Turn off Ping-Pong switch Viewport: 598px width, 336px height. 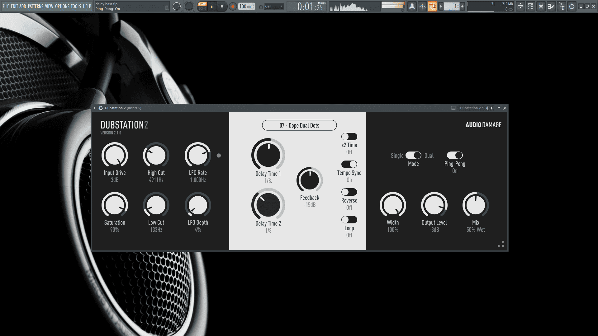pyautogui.click(x=454, y=155)
